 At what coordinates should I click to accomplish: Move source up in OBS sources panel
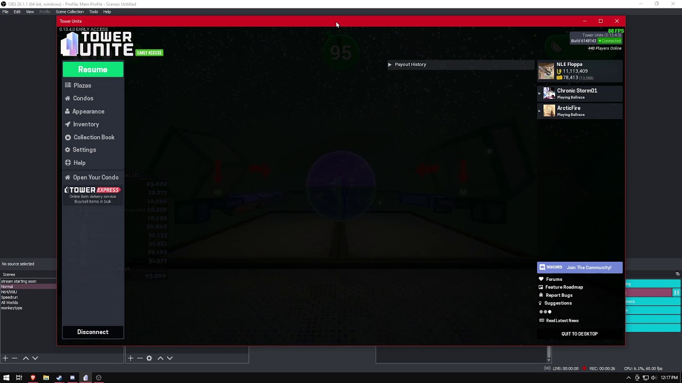(160, 359)
